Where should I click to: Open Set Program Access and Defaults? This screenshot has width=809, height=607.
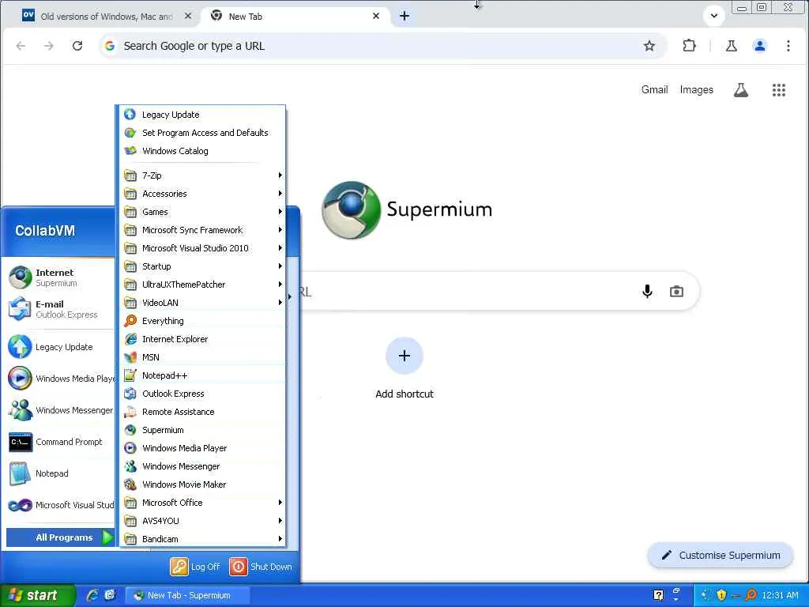202,133
